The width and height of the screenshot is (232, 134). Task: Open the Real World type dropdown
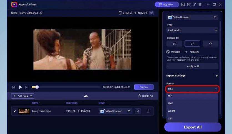pyautogui.click(x=192, y=30)
